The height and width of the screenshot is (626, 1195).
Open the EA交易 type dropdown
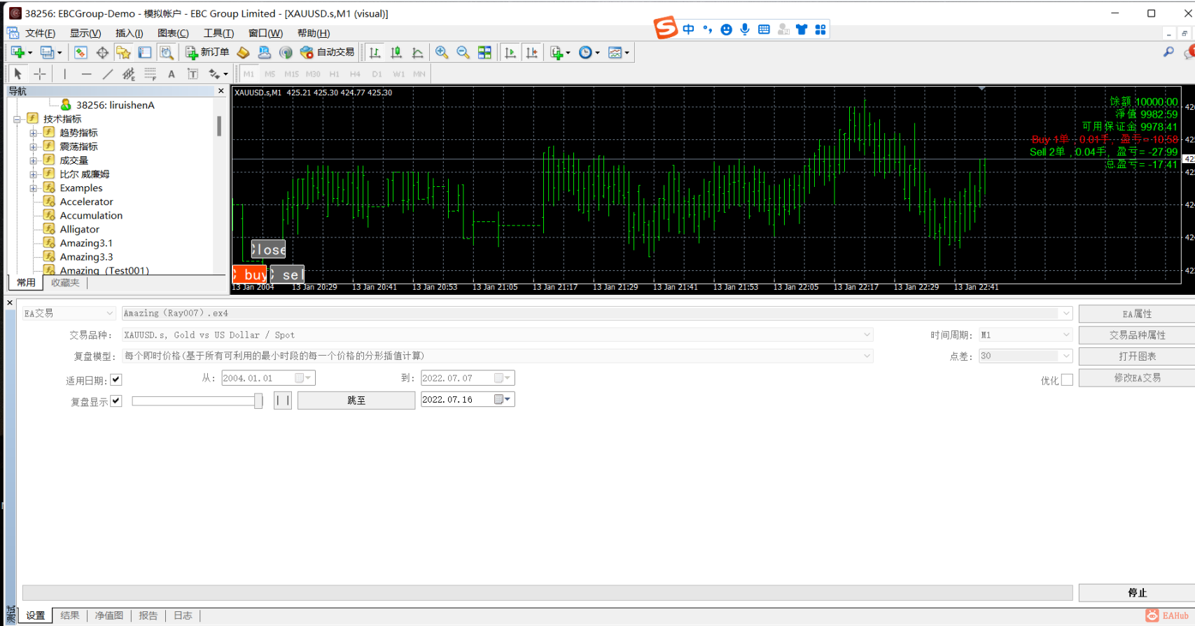pos(69,313)
